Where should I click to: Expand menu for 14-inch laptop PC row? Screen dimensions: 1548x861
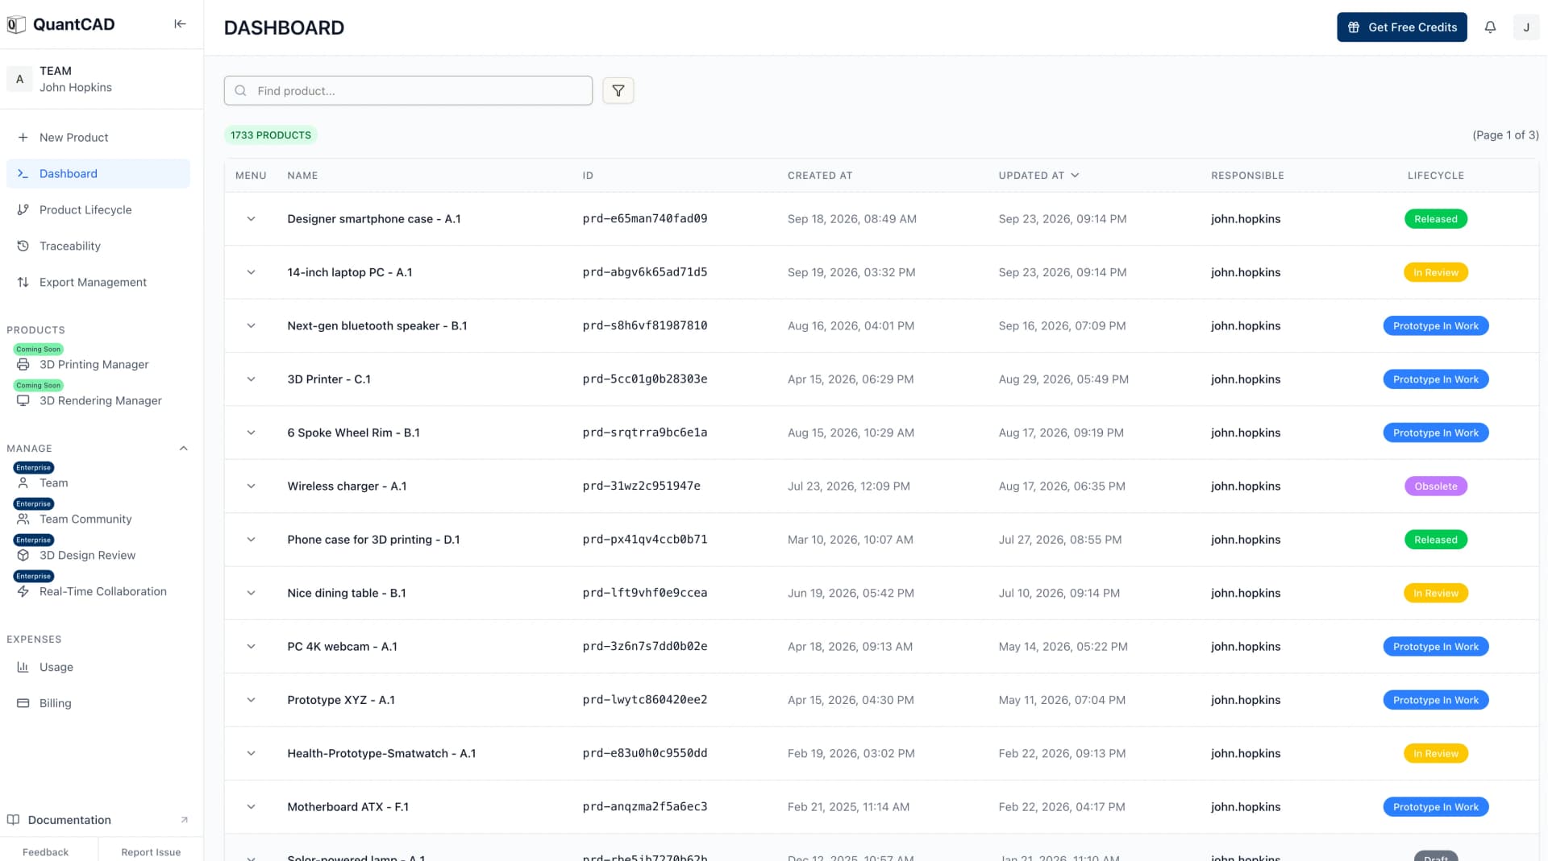[251, 272]
